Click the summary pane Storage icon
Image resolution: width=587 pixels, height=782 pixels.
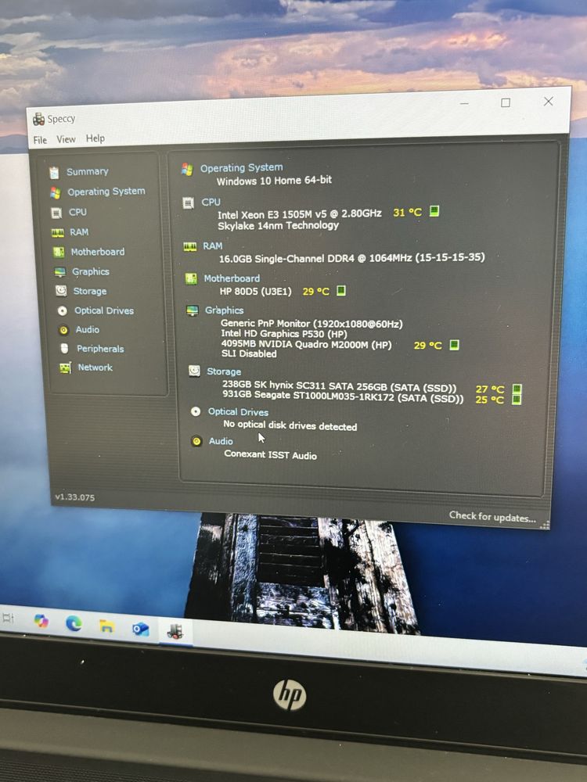click(x=194, y=371)
